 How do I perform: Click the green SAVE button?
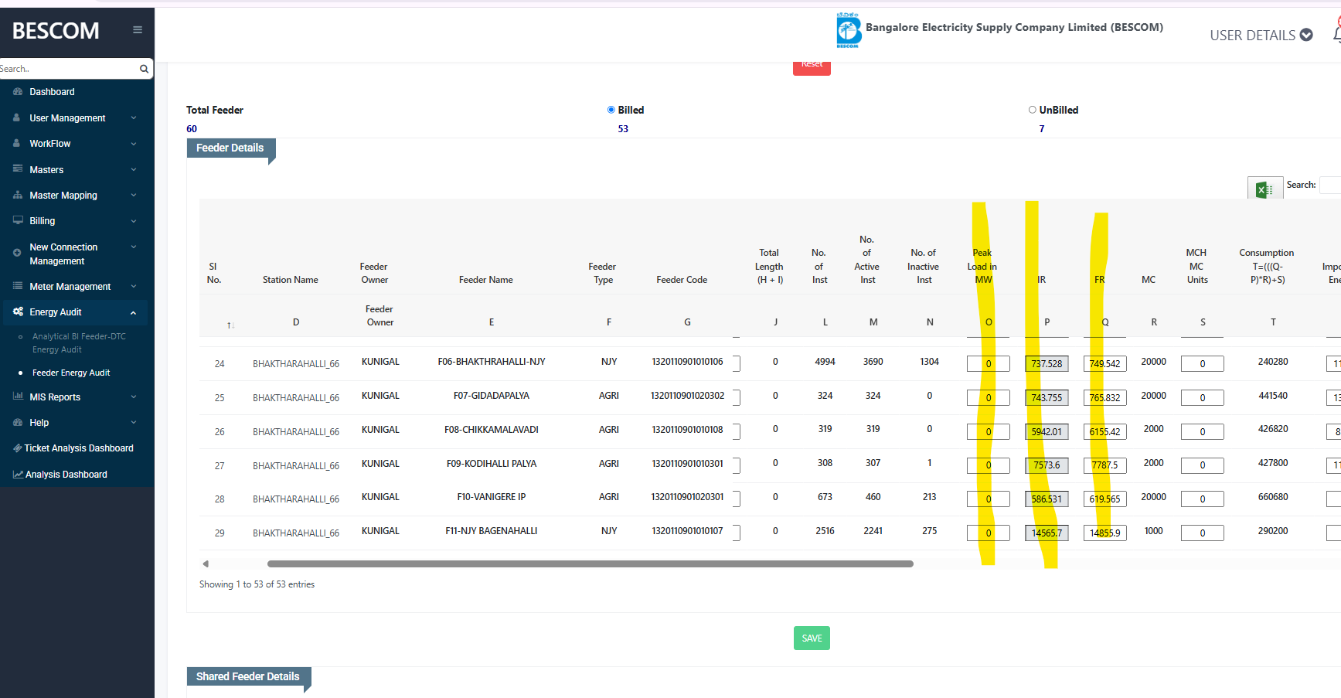click(x=812, y=638)
